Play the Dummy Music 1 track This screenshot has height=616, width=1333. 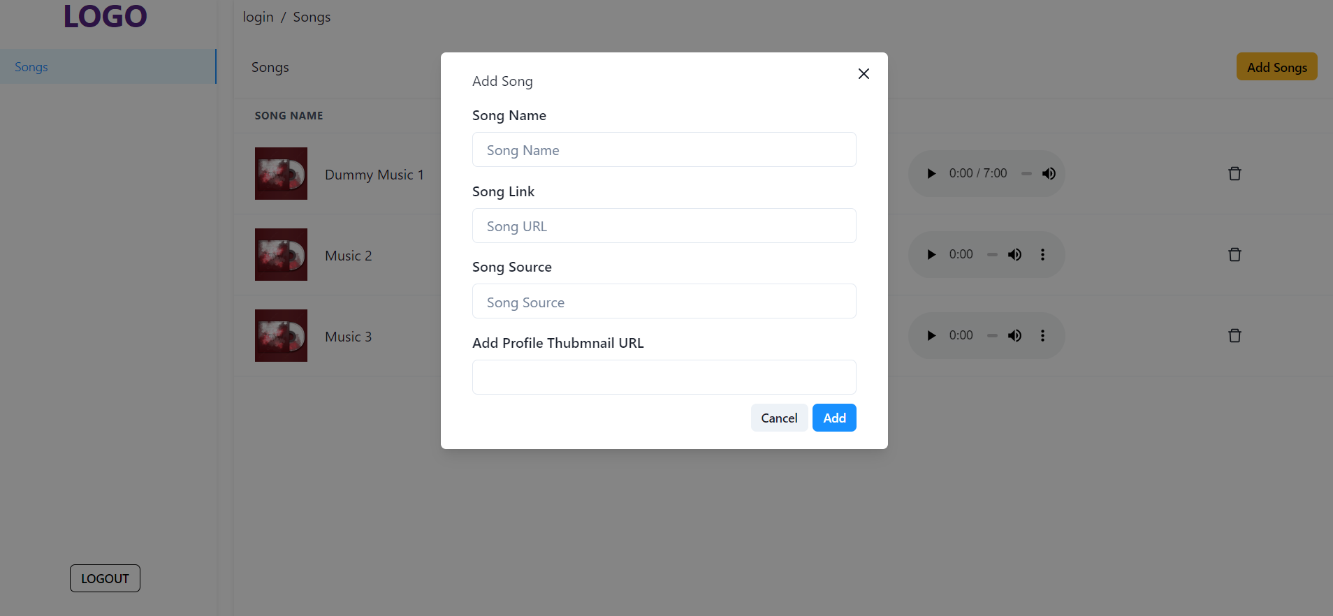(x=931, y=173)
